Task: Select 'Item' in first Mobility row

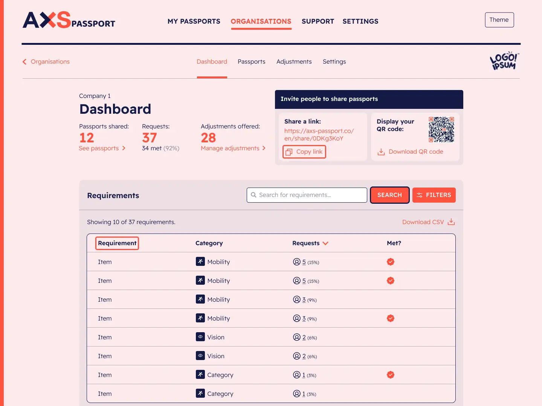Action: (105, 262)
